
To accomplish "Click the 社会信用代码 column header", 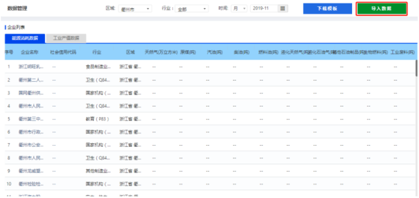I will (x=64, y=52).
